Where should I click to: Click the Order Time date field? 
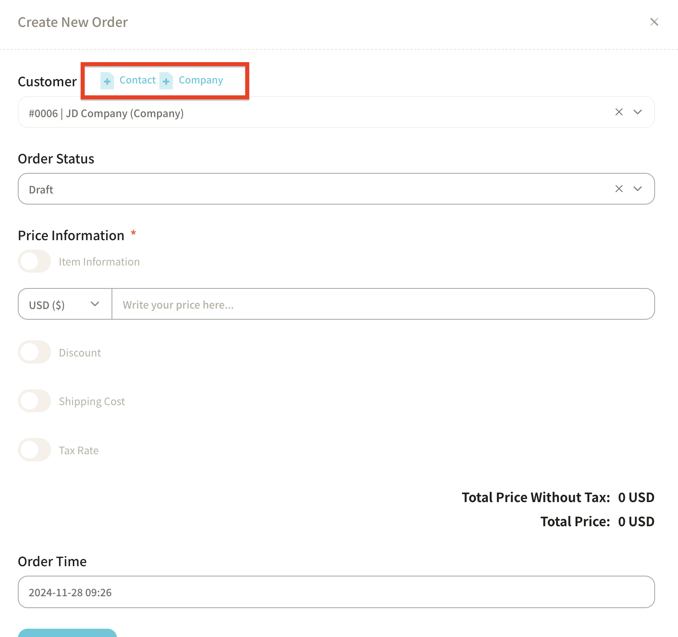coord(336,592)
